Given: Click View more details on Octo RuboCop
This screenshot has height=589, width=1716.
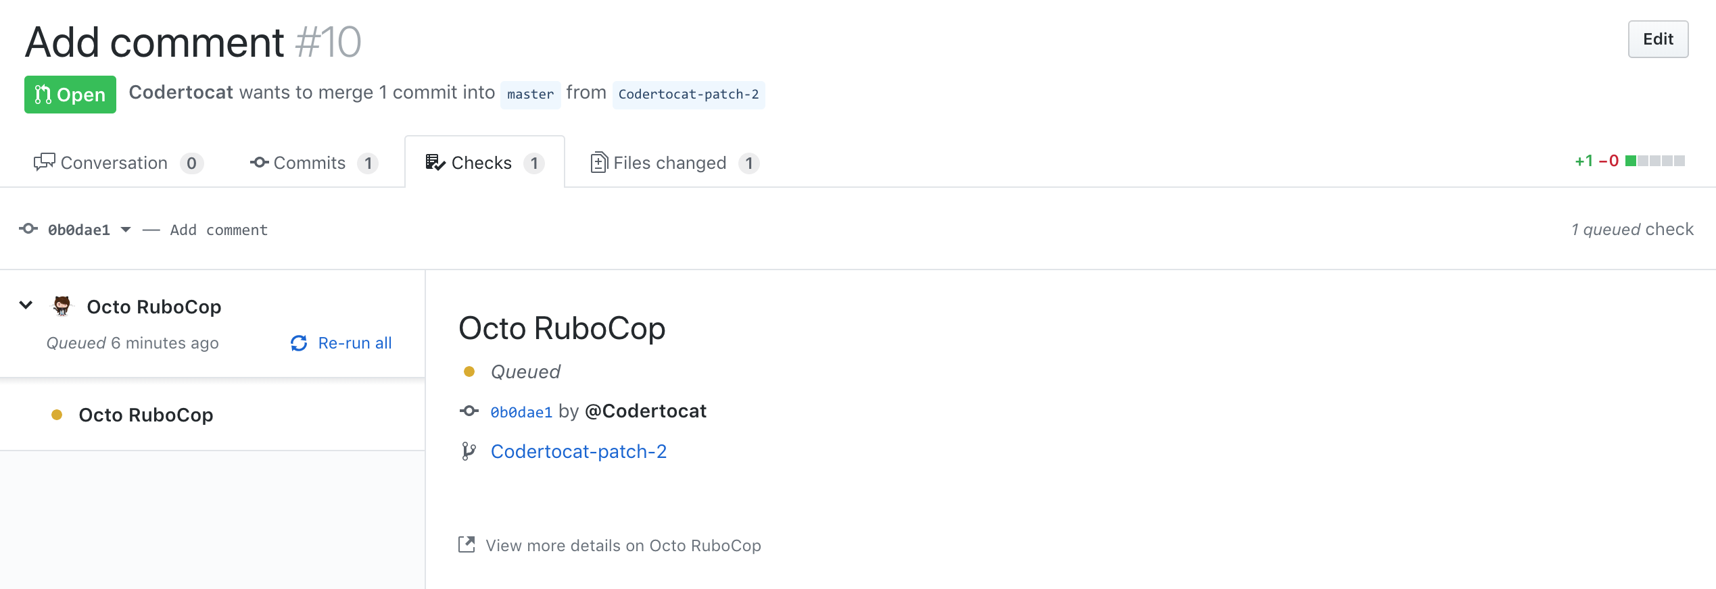Looking at the screenshot, I should (623, 545).
